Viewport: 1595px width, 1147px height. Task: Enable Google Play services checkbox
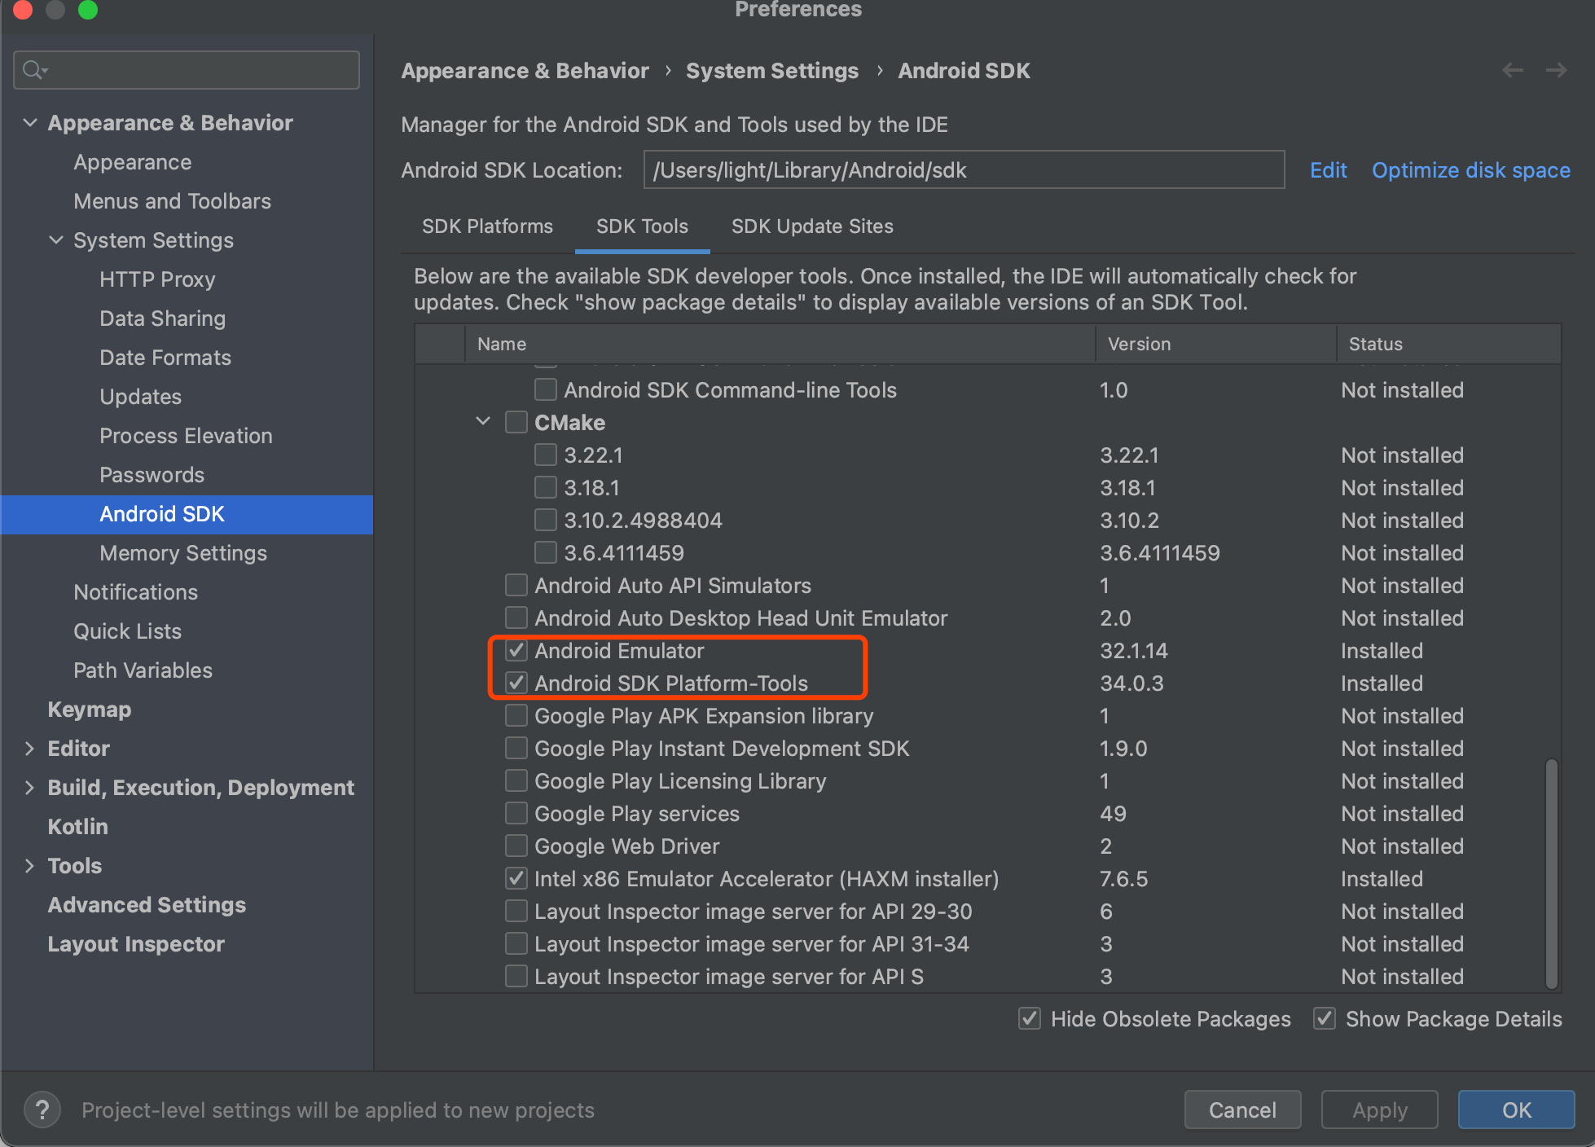[x=516, y=814]
